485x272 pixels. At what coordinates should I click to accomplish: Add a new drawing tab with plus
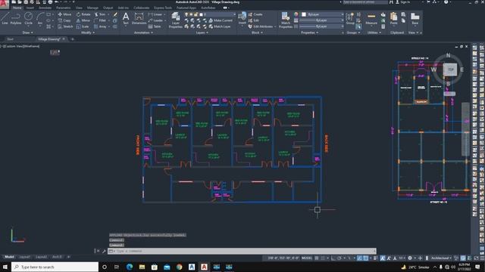(73, 39)
